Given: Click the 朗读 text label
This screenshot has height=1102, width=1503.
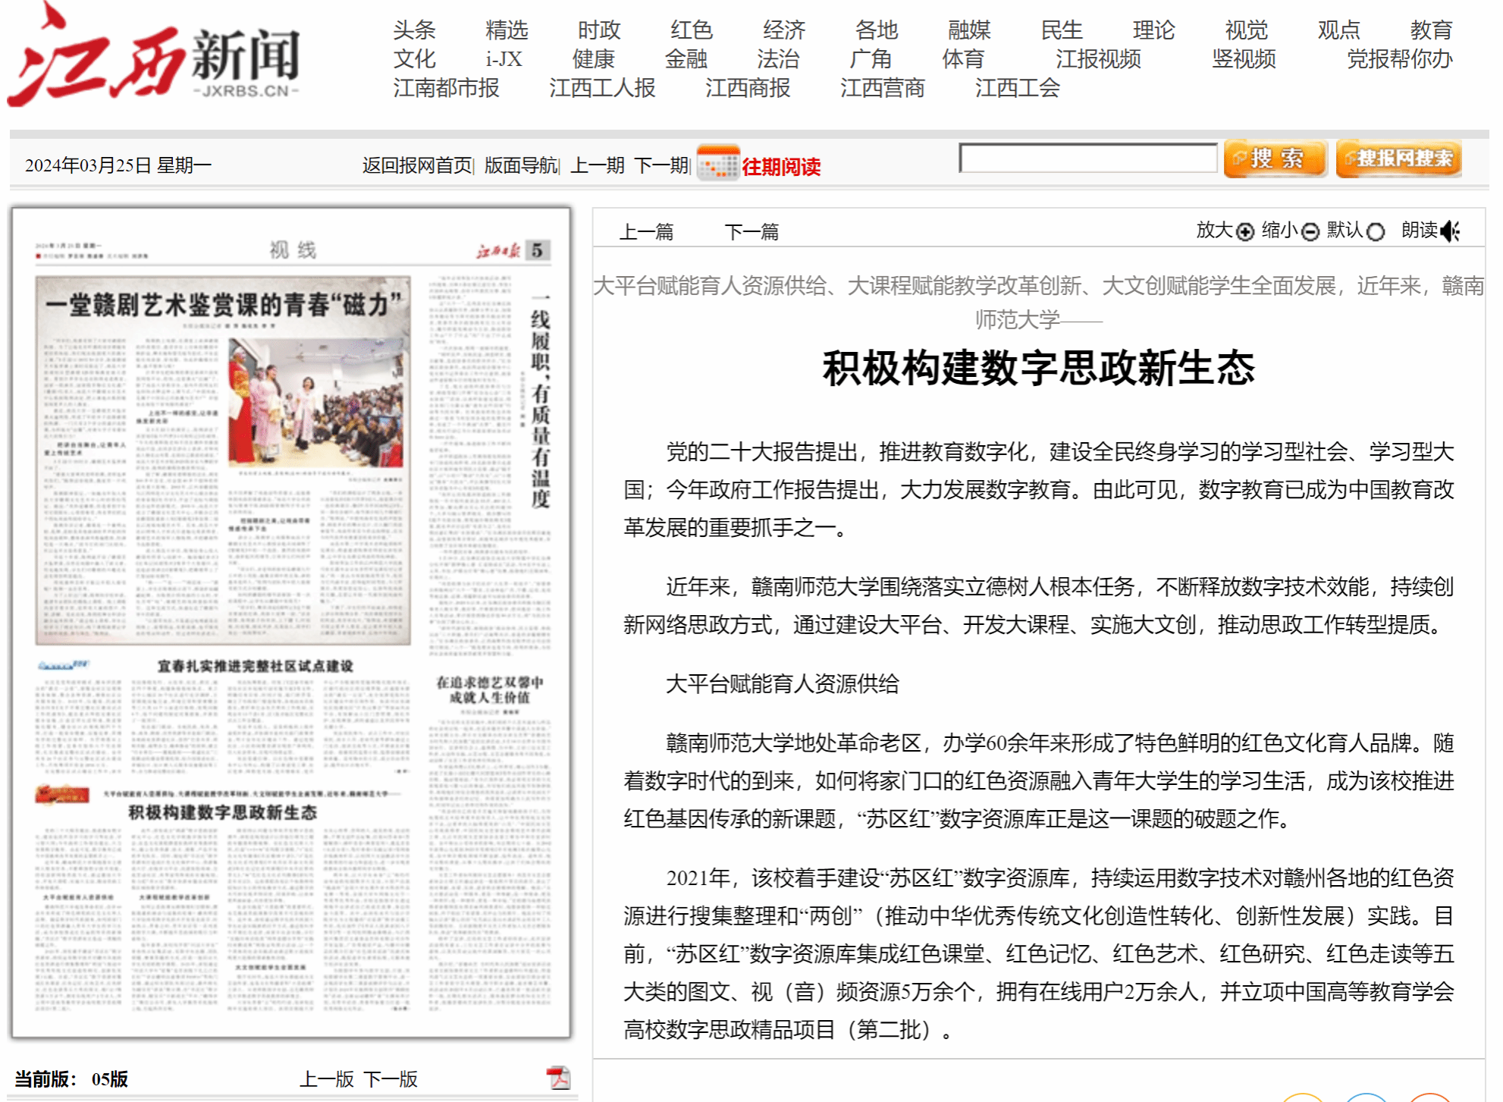Looking at the screenshot, I should pyautogui.click(x=1420, y=230).
